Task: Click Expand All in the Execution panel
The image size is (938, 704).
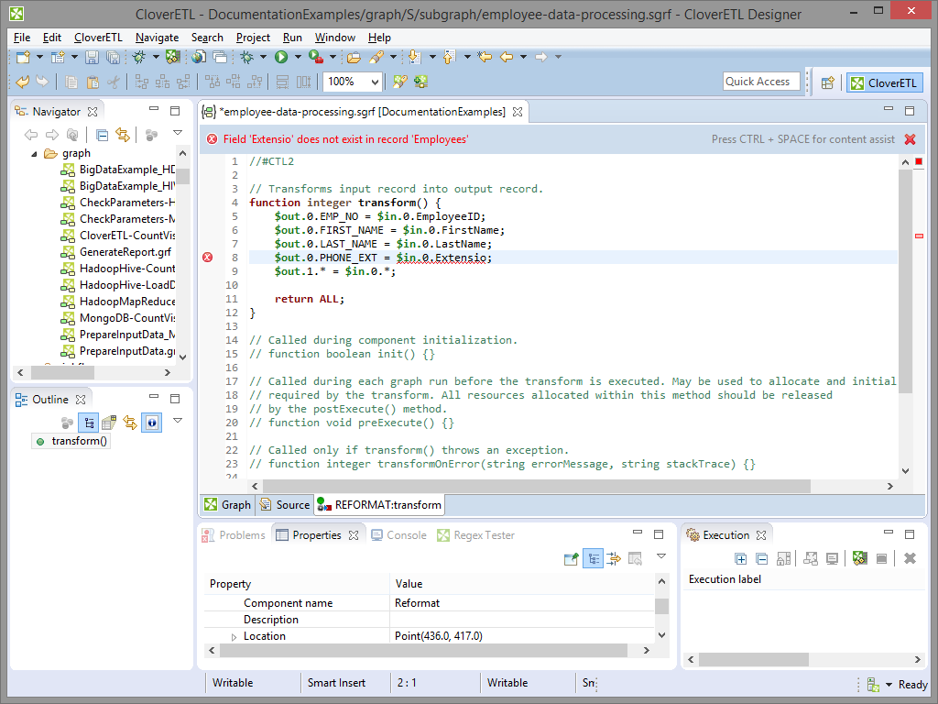Action: 741,558
